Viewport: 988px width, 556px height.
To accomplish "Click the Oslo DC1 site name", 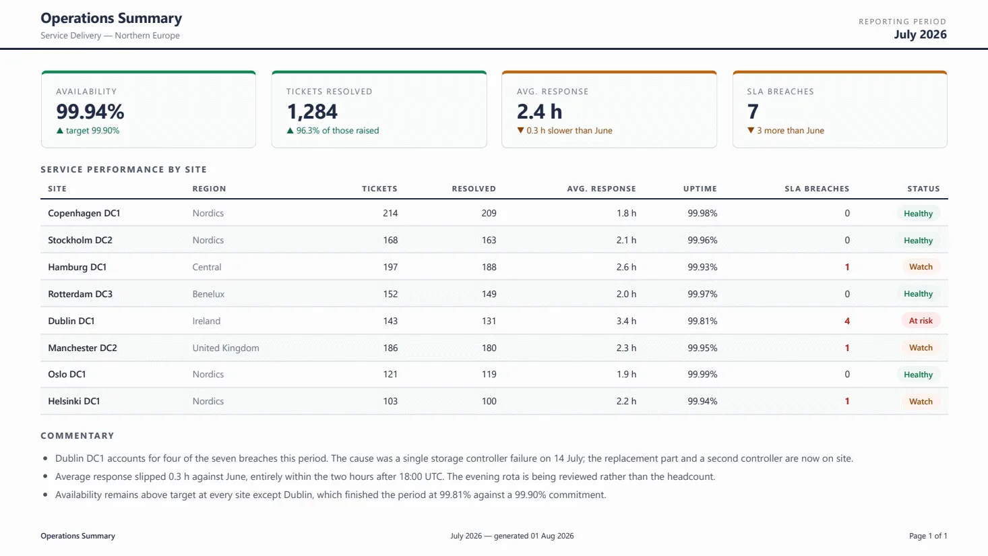I will pos(67,374).
